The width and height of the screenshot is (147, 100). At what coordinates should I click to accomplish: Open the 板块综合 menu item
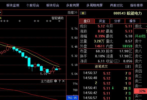tap(53, 5)
